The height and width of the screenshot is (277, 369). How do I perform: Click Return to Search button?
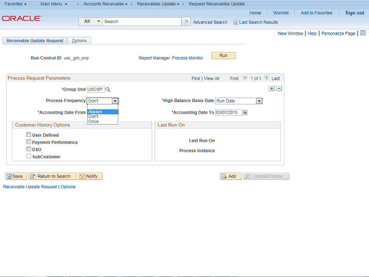[52, 176]
